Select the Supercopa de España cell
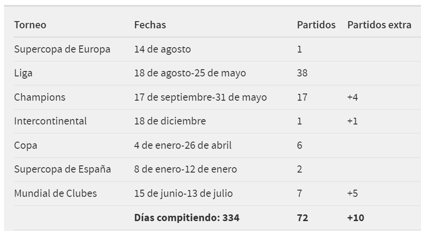 coord(63,169)
